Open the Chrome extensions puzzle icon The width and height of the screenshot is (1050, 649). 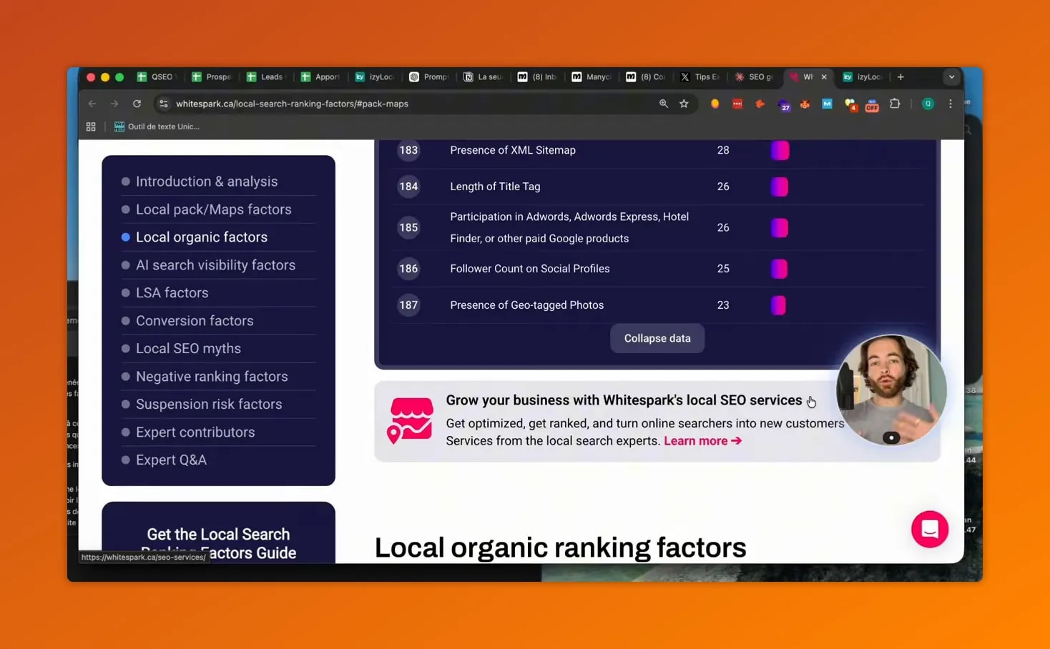pos(894,104)
